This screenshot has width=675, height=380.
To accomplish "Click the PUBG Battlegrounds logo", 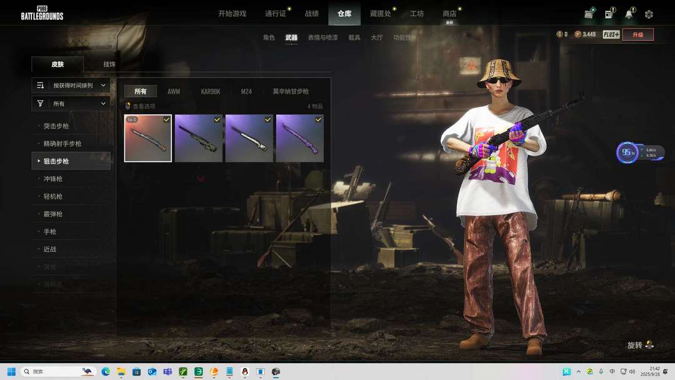I will [x=42, y=13].
